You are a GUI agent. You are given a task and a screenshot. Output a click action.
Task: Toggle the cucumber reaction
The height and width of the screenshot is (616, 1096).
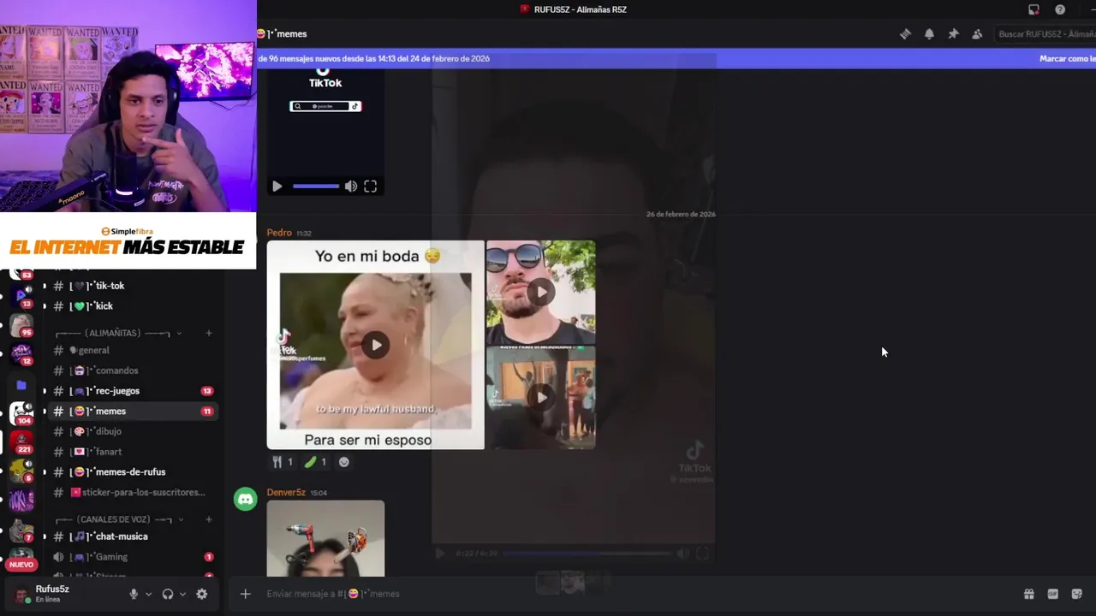tap(314, 462)
